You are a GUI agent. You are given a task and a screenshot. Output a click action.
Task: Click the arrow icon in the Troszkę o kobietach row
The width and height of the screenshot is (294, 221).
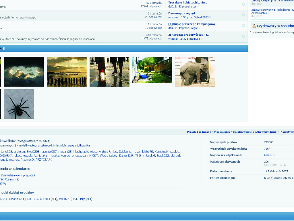(x=243, y=4)
